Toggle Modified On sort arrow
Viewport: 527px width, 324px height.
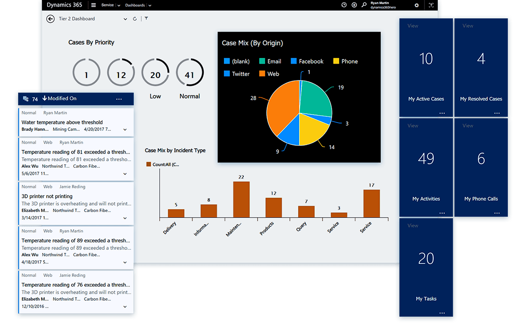tap(44, 98)
